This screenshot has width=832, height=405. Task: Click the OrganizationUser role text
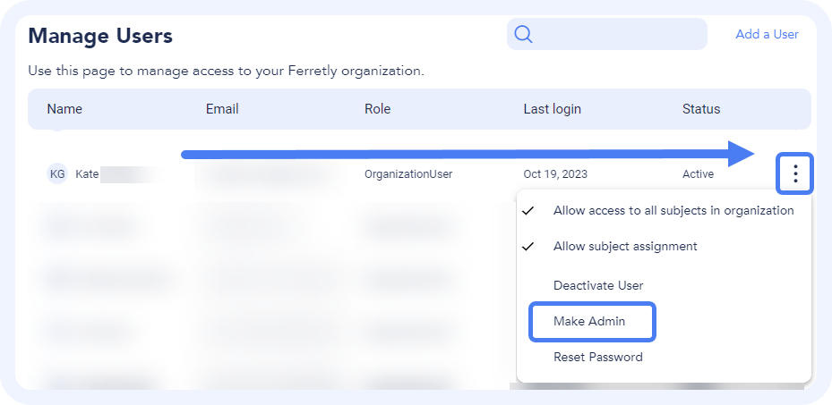click(408, 174)
